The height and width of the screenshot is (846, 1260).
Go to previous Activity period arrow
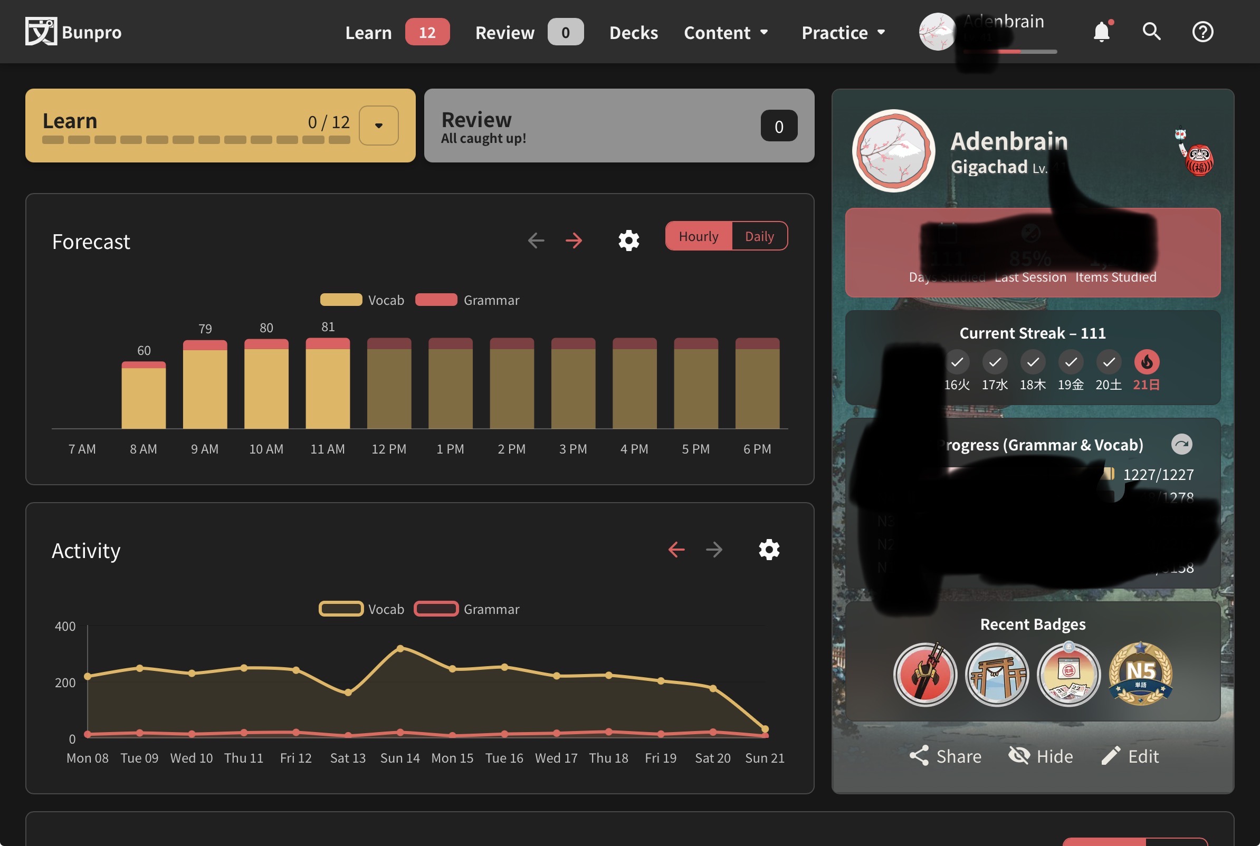(676, 549)
